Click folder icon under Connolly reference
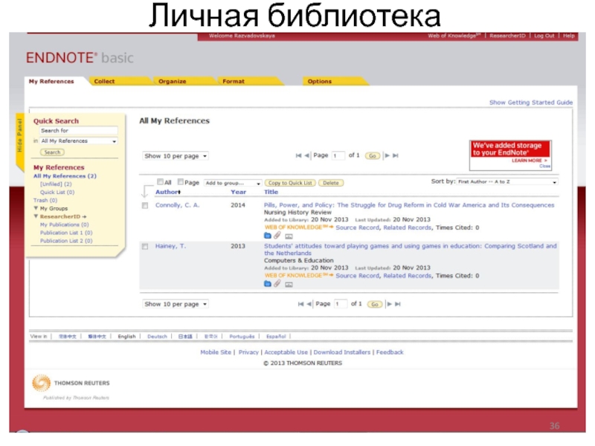 pos(268,236)
